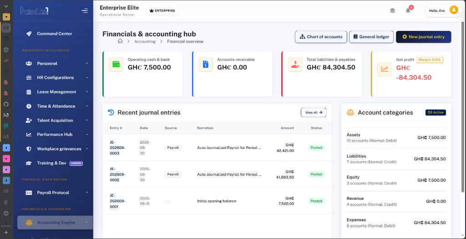Click the LOCKED badge on Training & Dev
The height and width of the screenshot is (239, 466).
(x=76, y=163)
